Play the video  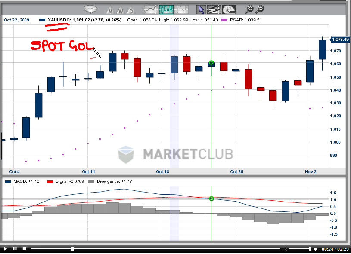coord(5,249)
